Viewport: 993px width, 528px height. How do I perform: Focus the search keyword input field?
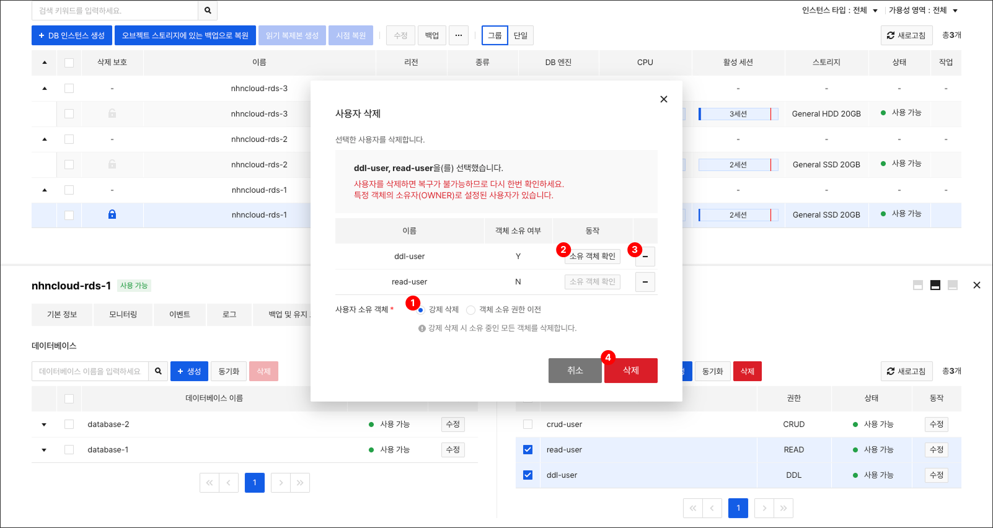pos(115,11)
